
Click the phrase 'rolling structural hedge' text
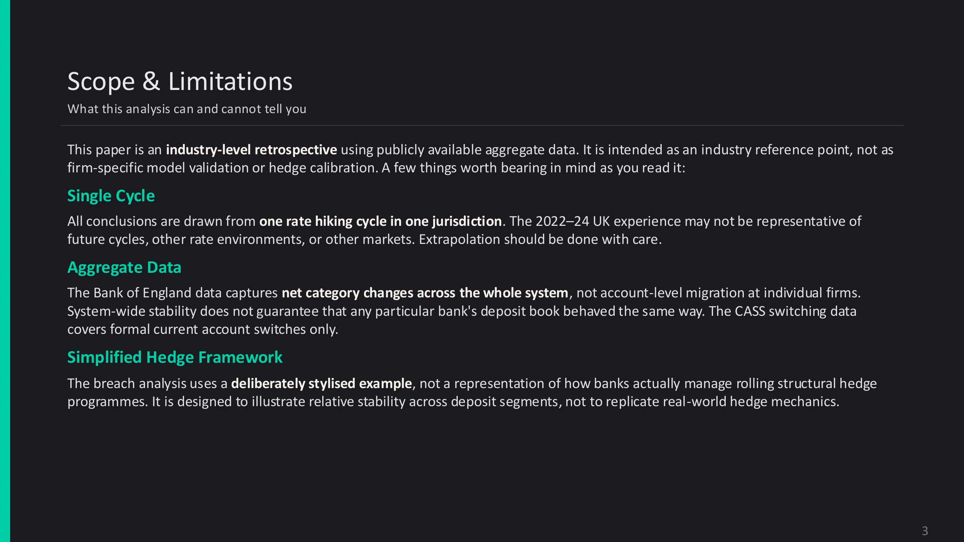tap(806, 383)
